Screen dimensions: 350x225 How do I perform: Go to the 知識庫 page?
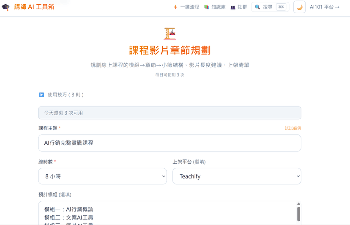coord(218,7)
